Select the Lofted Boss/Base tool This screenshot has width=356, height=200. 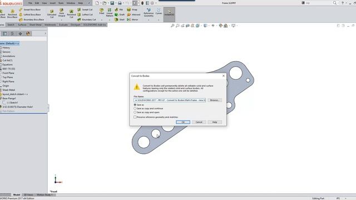pyautogui.click(x=29, y=14)
